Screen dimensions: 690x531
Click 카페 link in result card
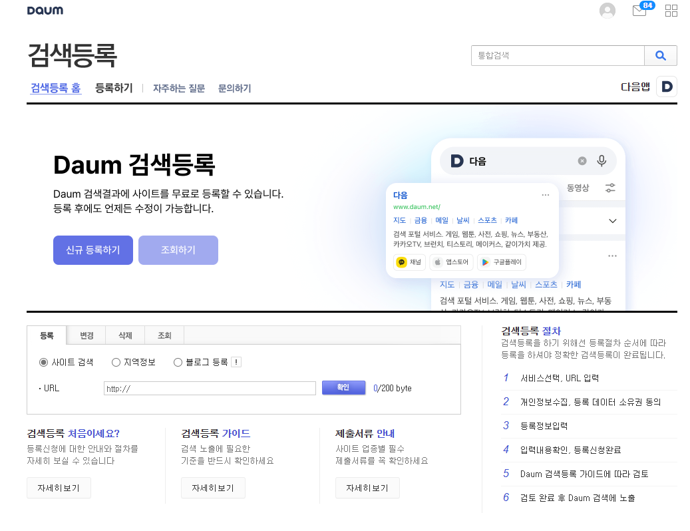pyautogui.click(x=511, y=220)
